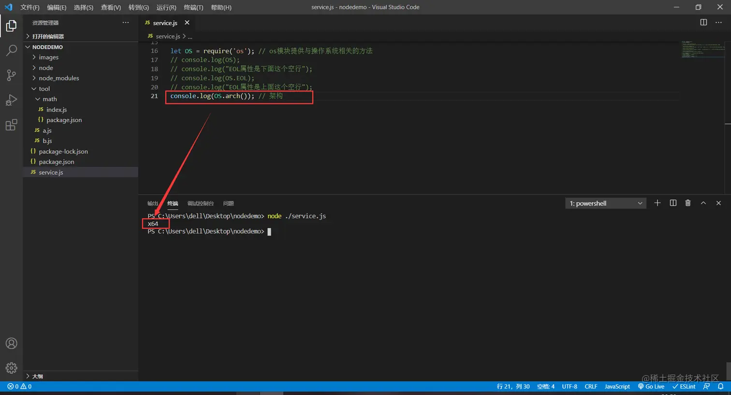Switch to the 输出 panel tab
731x395 pixels.
coord(152,203)
